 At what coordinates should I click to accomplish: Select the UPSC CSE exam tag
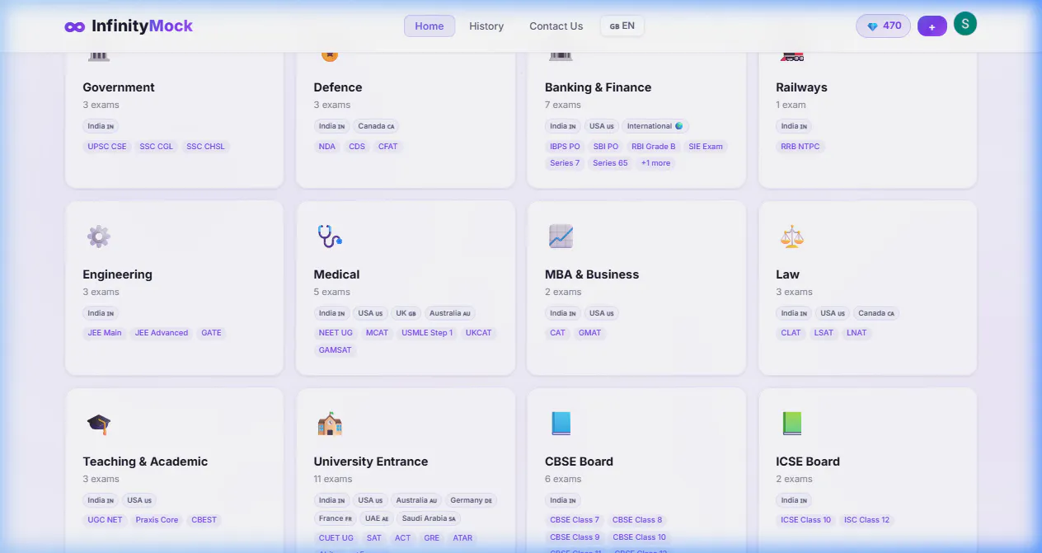pos(108,147)
